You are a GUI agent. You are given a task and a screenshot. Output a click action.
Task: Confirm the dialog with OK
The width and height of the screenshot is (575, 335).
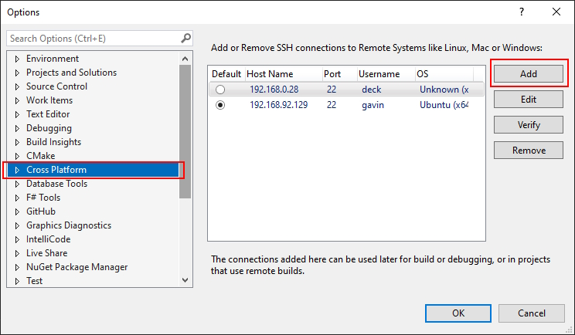pyautogui.click(x=458, y=313)
